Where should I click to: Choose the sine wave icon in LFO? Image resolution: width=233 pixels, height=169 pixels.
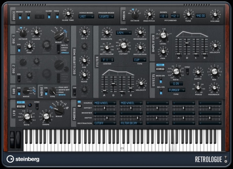(51, 107)
